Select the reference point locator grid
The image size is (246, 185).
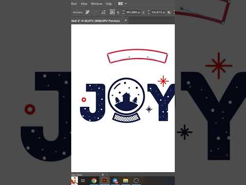112,12
